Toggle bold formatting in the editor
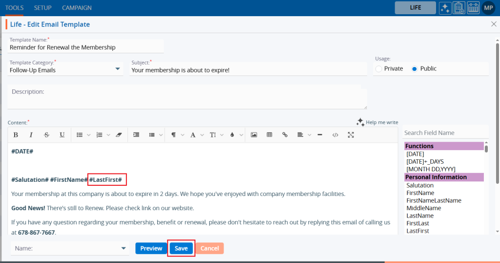Viewport: 500px width, 263px height. click(x=16, y=135)
